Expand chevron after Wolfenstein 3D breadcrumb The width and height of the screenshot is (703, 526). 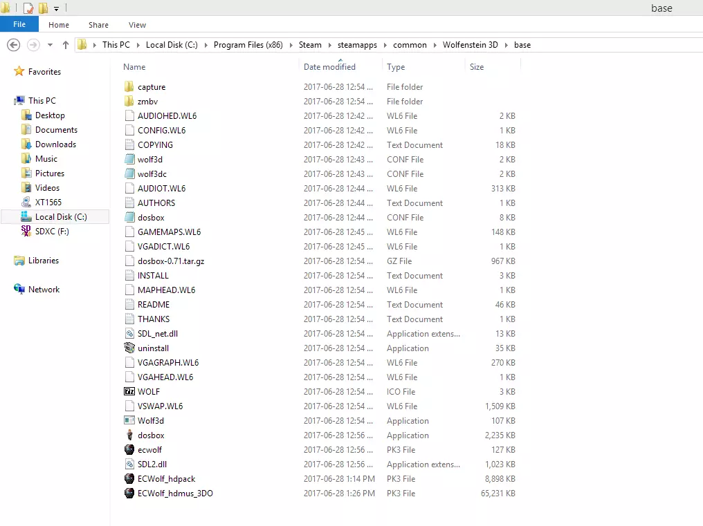click(506, 45)
